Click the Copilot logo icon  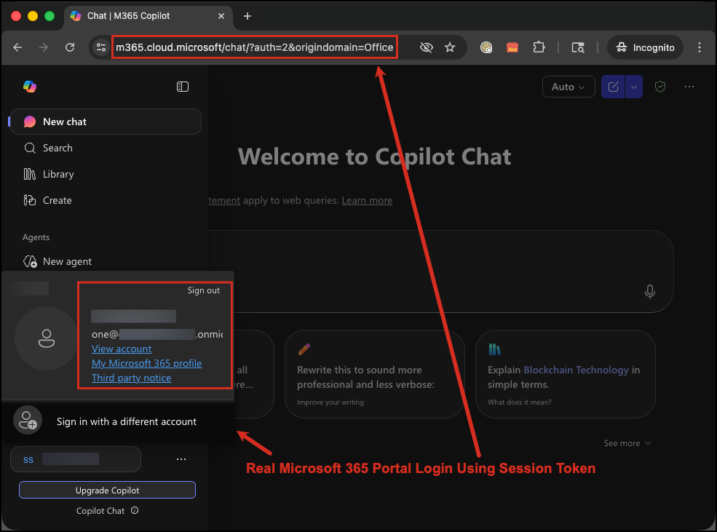point(29,87)
